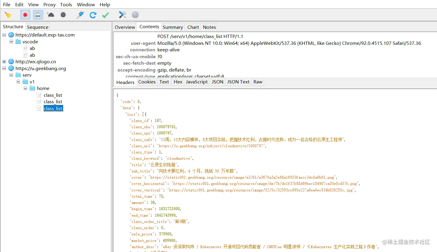Select the highlighted class_list request

tap(53, 108)
